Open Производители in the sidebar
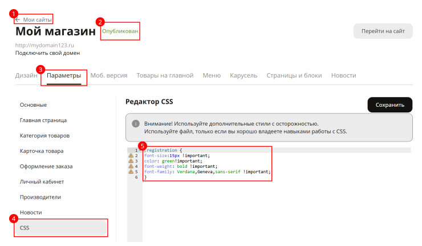Viewport: 422px width, 246px height. point(40,197)
